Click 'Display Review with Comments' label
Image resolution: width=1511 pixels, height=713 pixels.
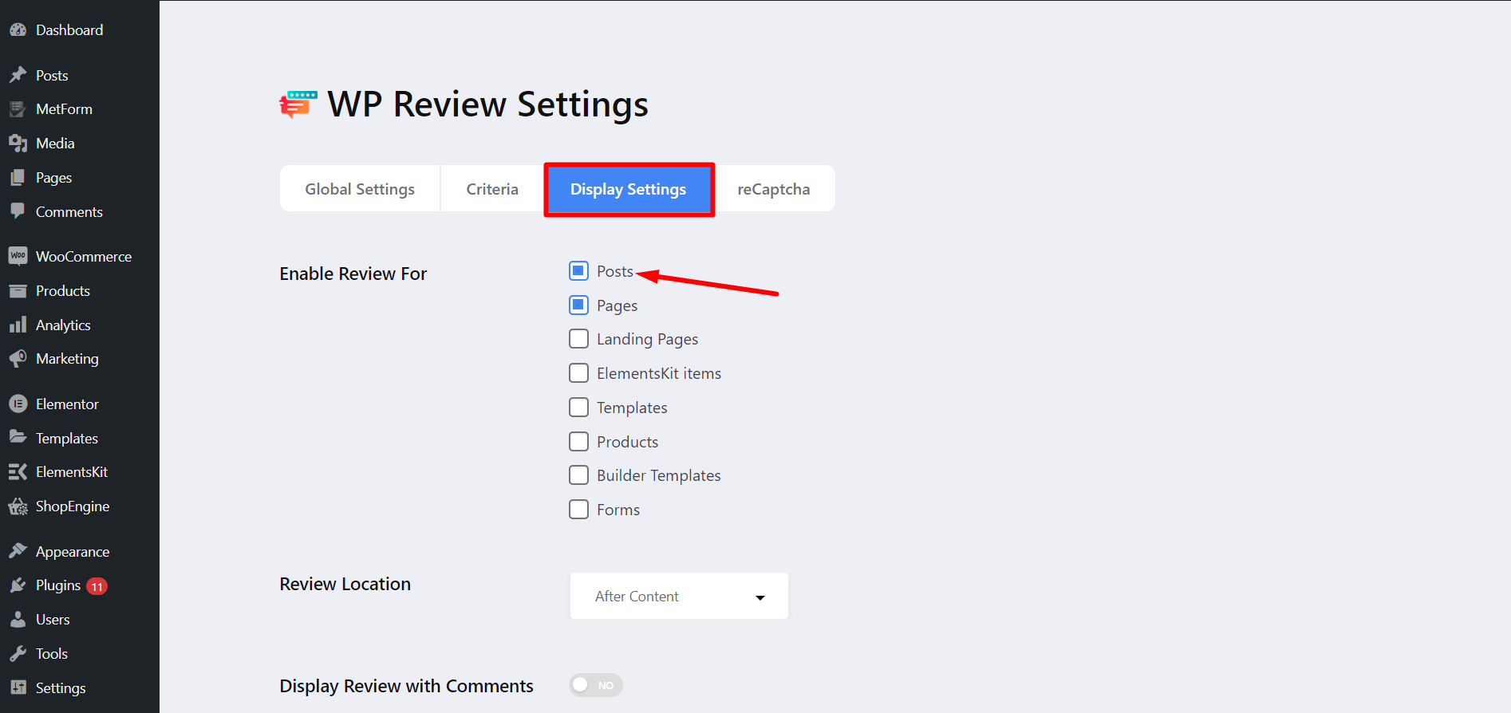tap(407, 686)
